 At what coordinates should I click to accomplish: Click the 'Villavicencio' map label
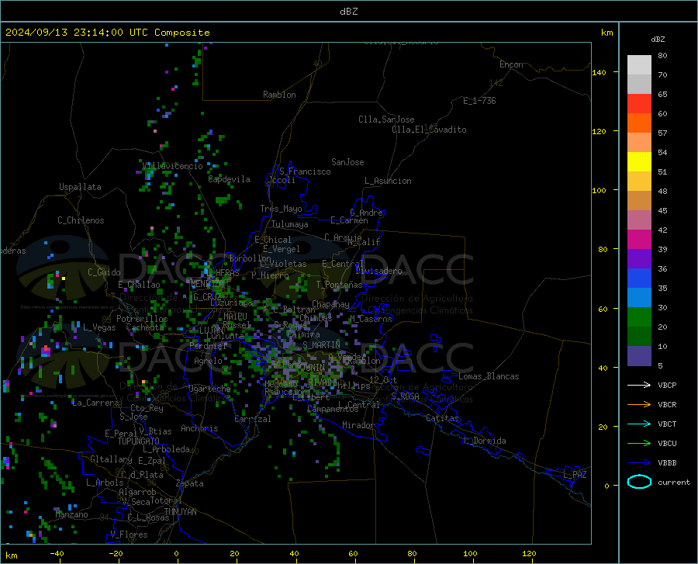(x=172, y=166)
